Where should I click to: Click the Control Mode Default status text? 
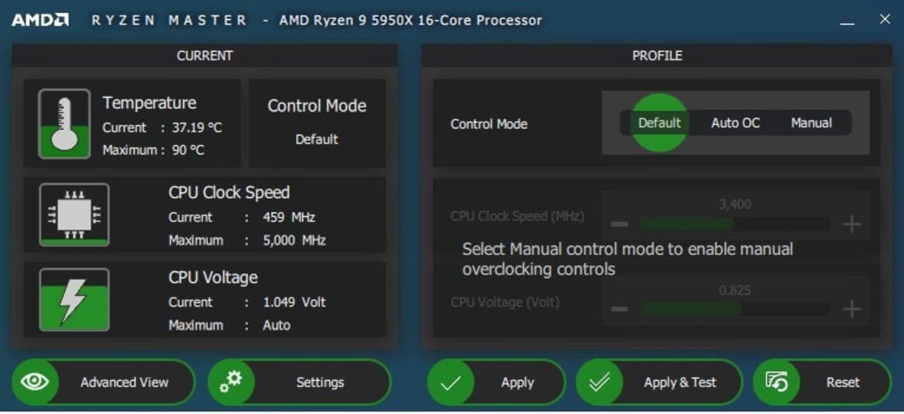coord(317,139)
